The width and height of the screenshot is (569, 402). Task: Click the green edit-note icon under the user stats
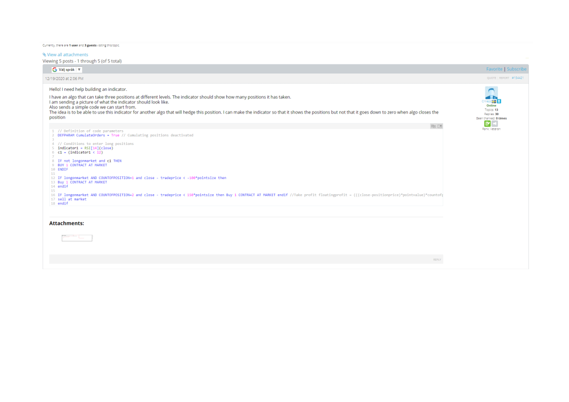coord(487,124)
